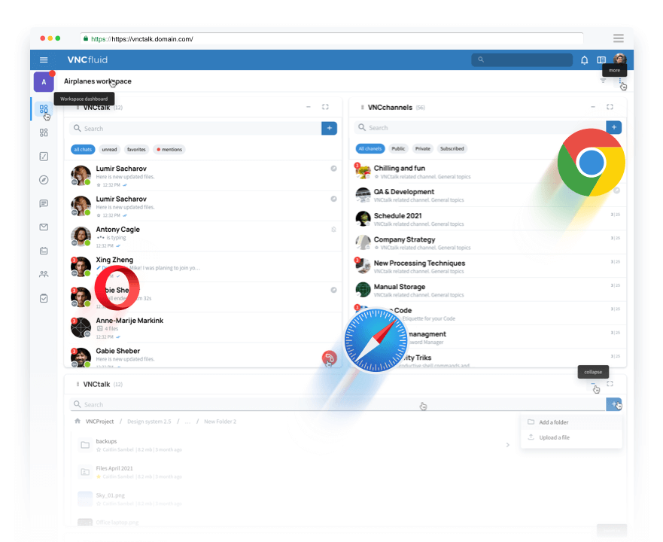Toggle the star under Company Strategy
Viewport: 663px width, 542px height.
[376, 248]
